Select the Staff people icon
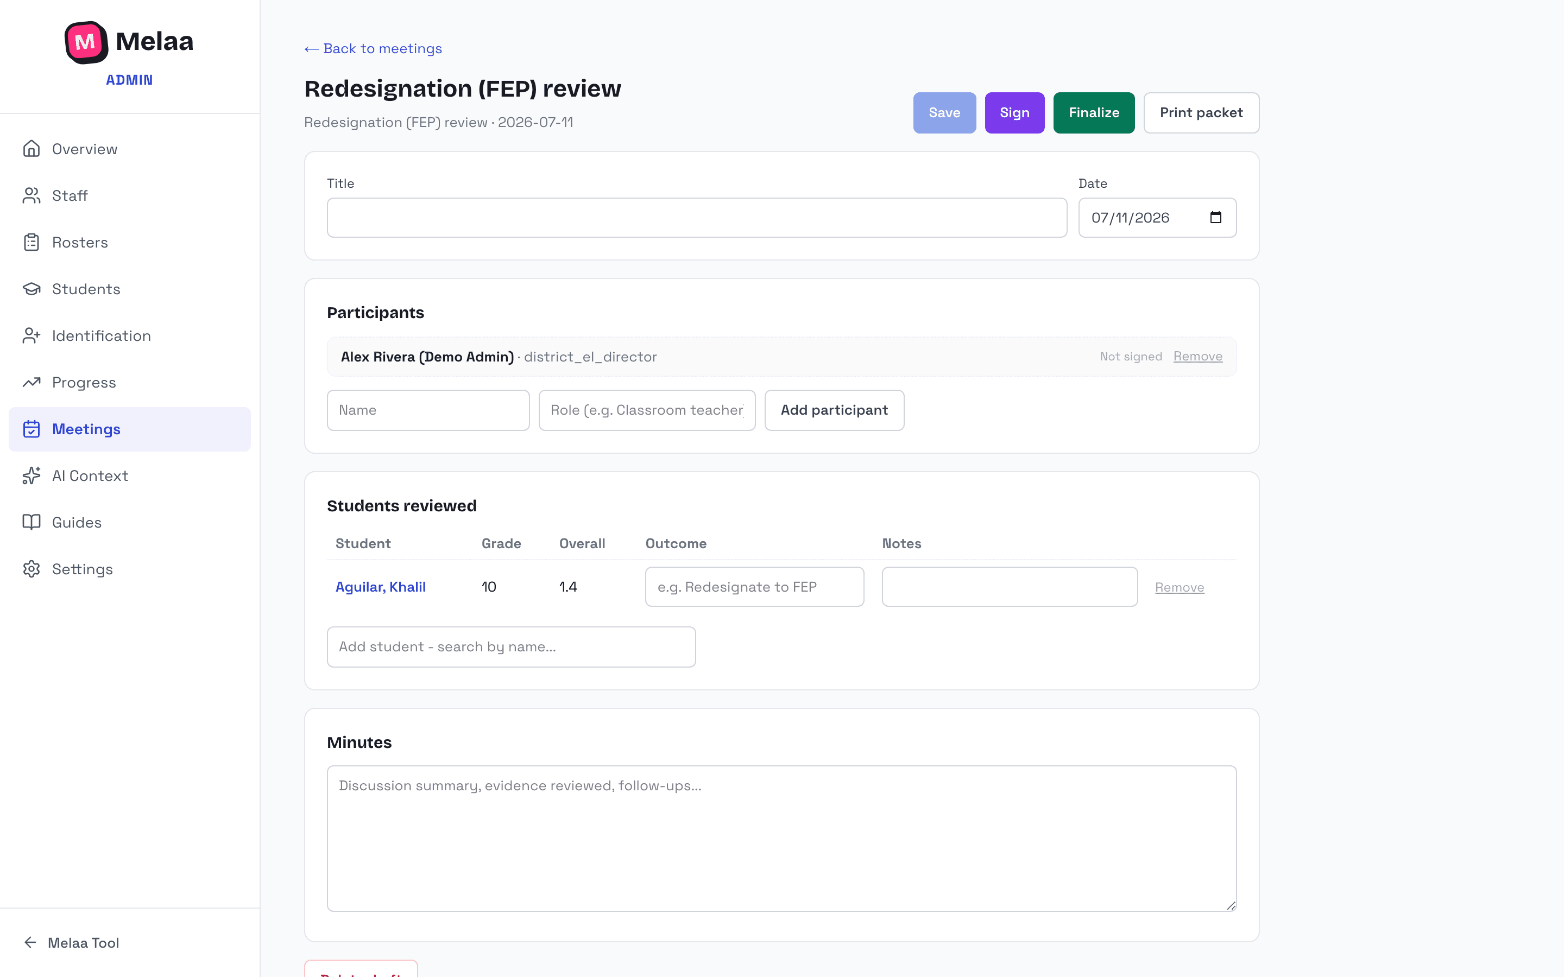 31,195
